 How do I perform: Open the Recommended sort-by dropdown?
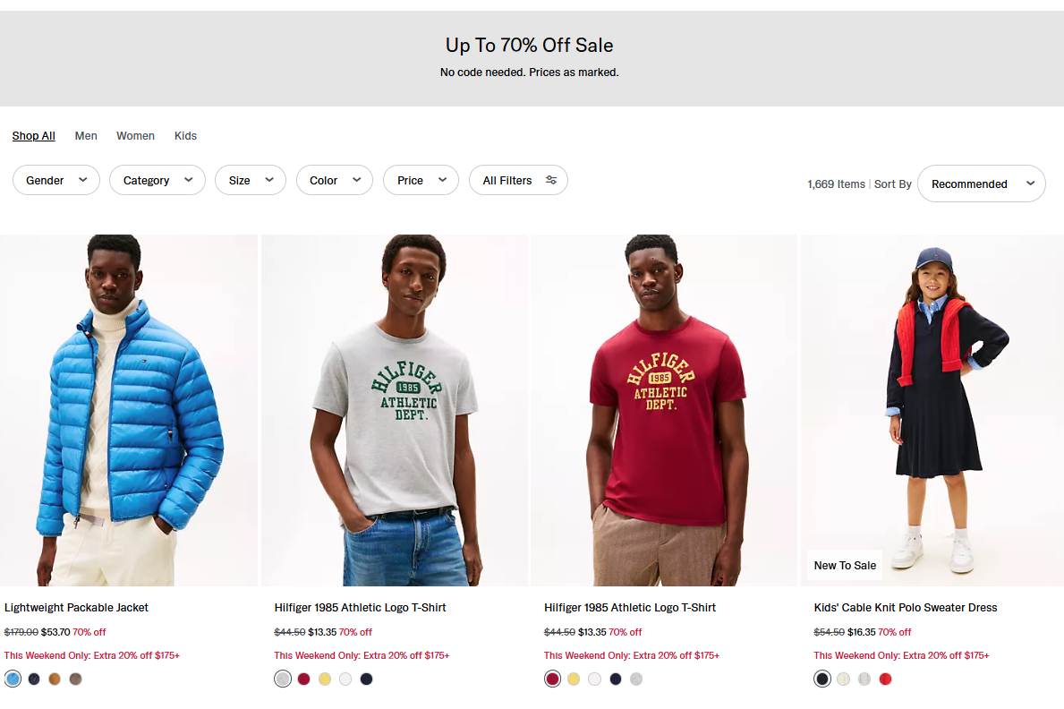coord(981,184)
